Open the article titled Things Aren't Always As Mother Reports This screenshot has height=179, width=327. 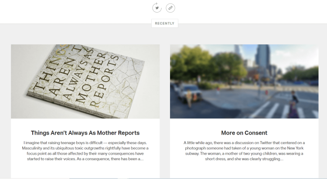(x=85, y=133)
